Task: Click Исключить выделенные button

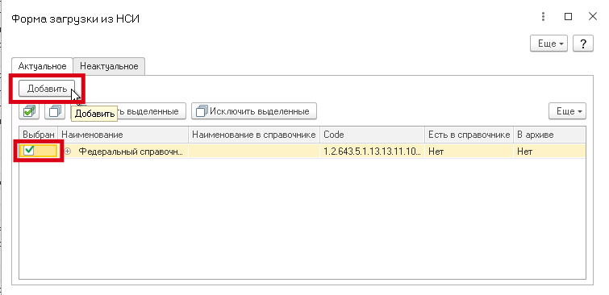Action: click(x=254, y=111)
